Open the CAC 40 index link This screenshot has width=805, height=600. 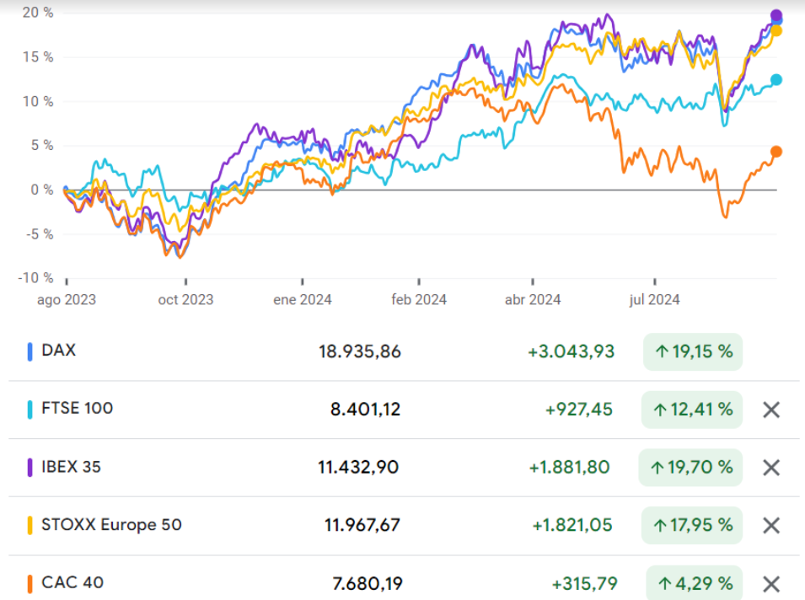pos(72,582)
